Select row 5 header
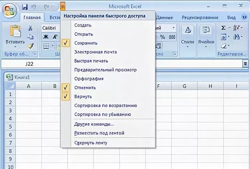The image size is (250, 169). click(x=10, y=126)
